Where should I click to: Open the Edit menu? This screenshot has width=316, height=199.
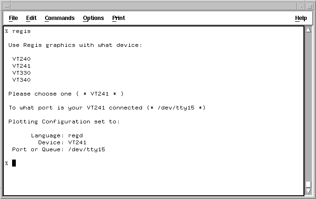click(31, 18)
